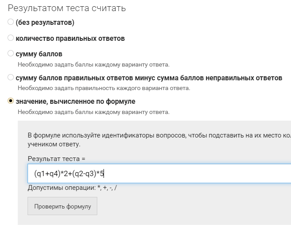Screen dimensions: 291x228
Task: Select the "сумму баллов" radio option
Action: point(11,54)
